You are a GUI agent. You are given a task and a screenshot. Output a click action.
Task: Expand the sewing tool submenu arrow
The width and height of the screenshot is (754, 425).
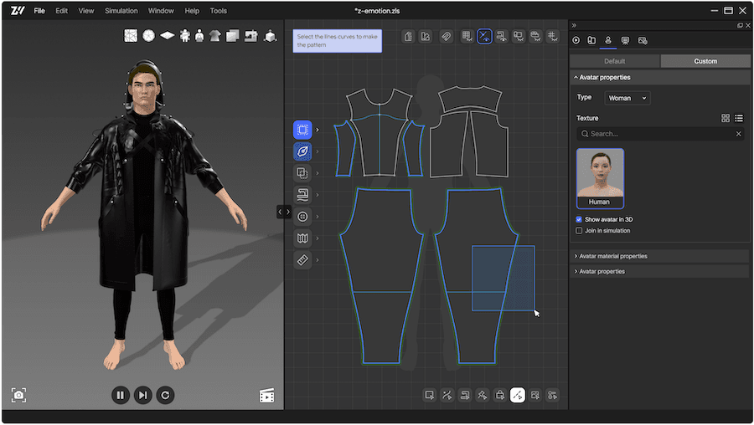click(x=318, y=194)
